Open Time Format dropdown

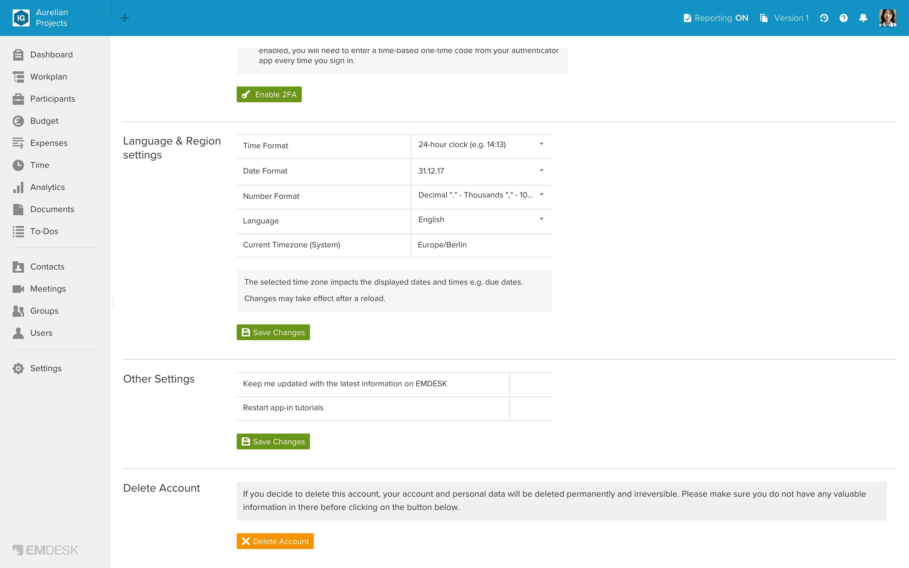point(482,145)
